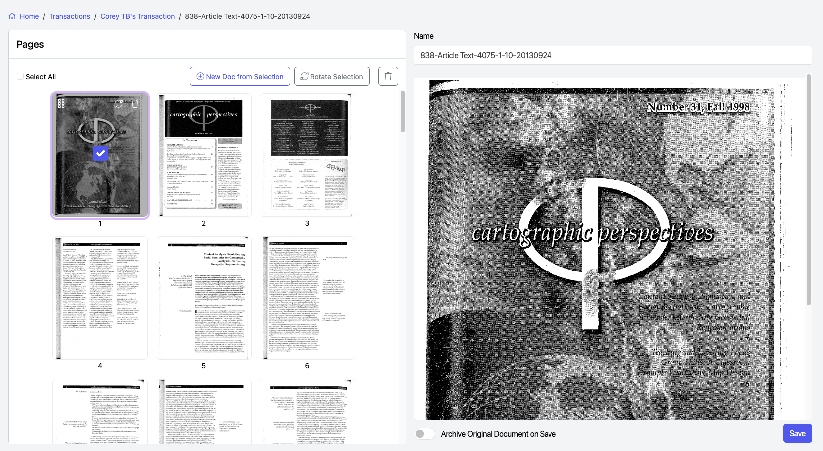Open Corey TB's Transaction breadcrumb
823x451 pixels.
tap(137, 16)
